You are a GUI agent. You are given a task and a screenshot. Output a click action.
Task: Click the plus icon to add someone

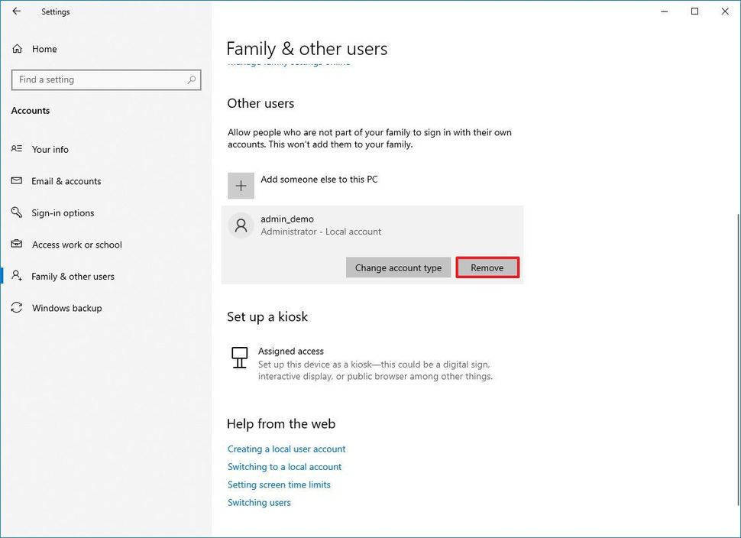[241, 186]
